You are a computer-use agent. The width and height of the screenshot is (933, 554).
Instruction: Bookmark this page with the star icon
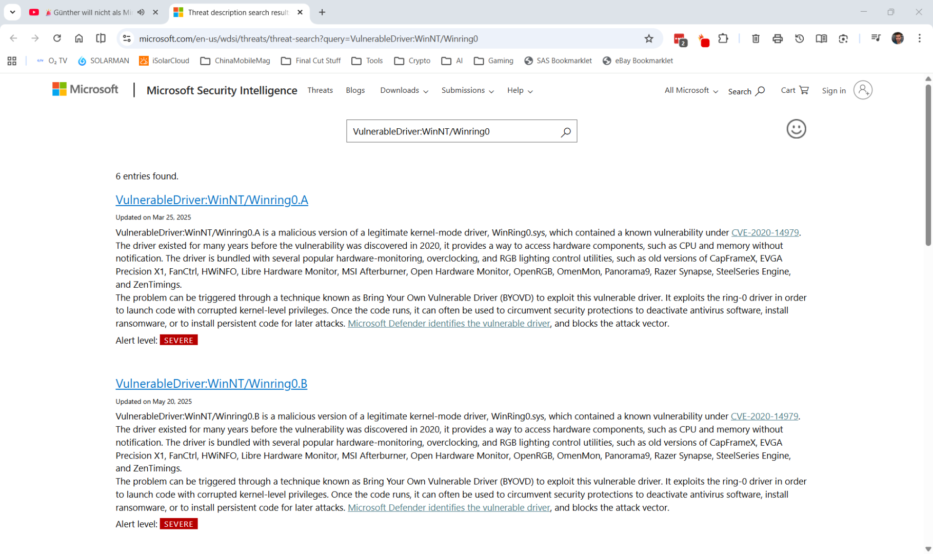[648, 38]
